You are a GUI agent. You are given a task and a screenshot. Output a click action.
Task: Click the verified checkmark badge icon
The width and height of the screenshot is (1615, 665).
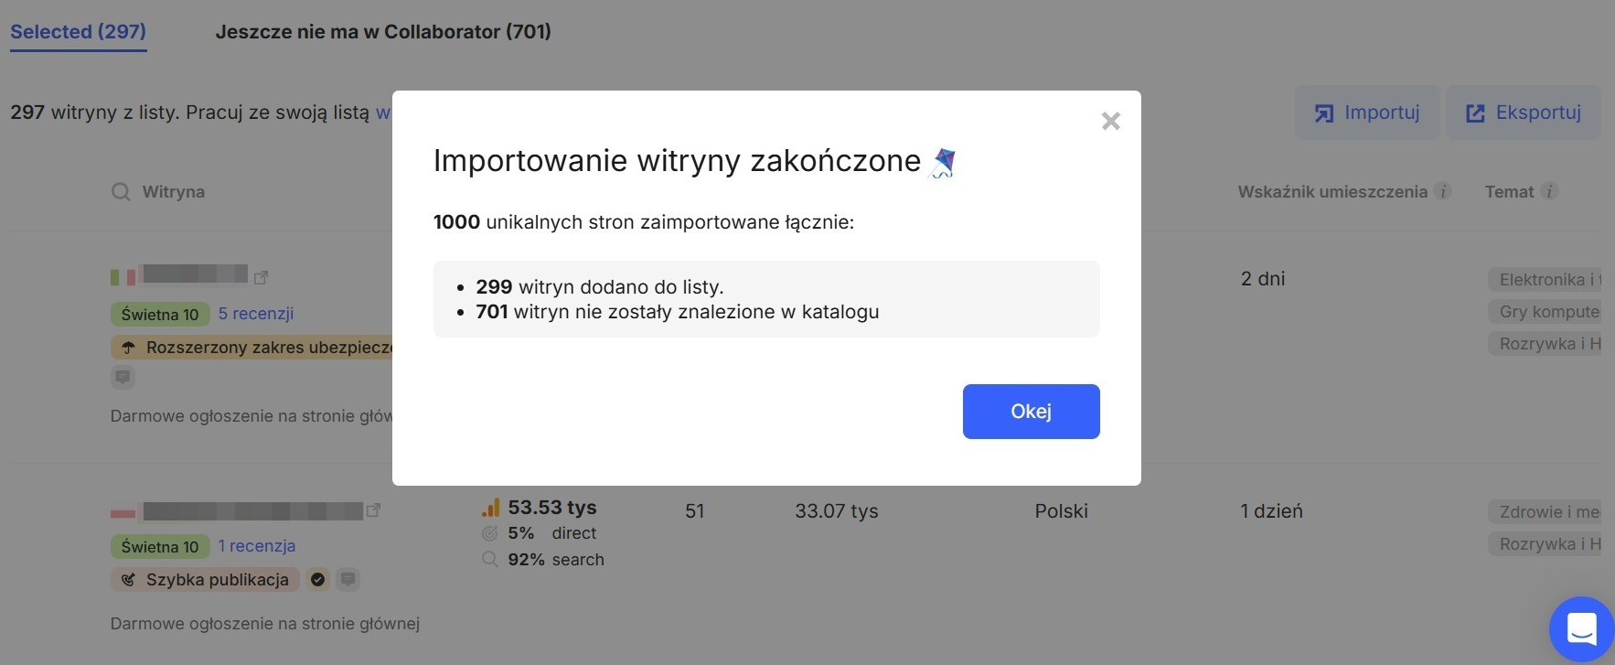pos(317,579)
